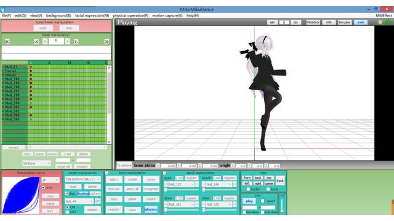Click the green move-view cross icon
394x221 pixels.
pyautogui.click(x=388, y=22)
